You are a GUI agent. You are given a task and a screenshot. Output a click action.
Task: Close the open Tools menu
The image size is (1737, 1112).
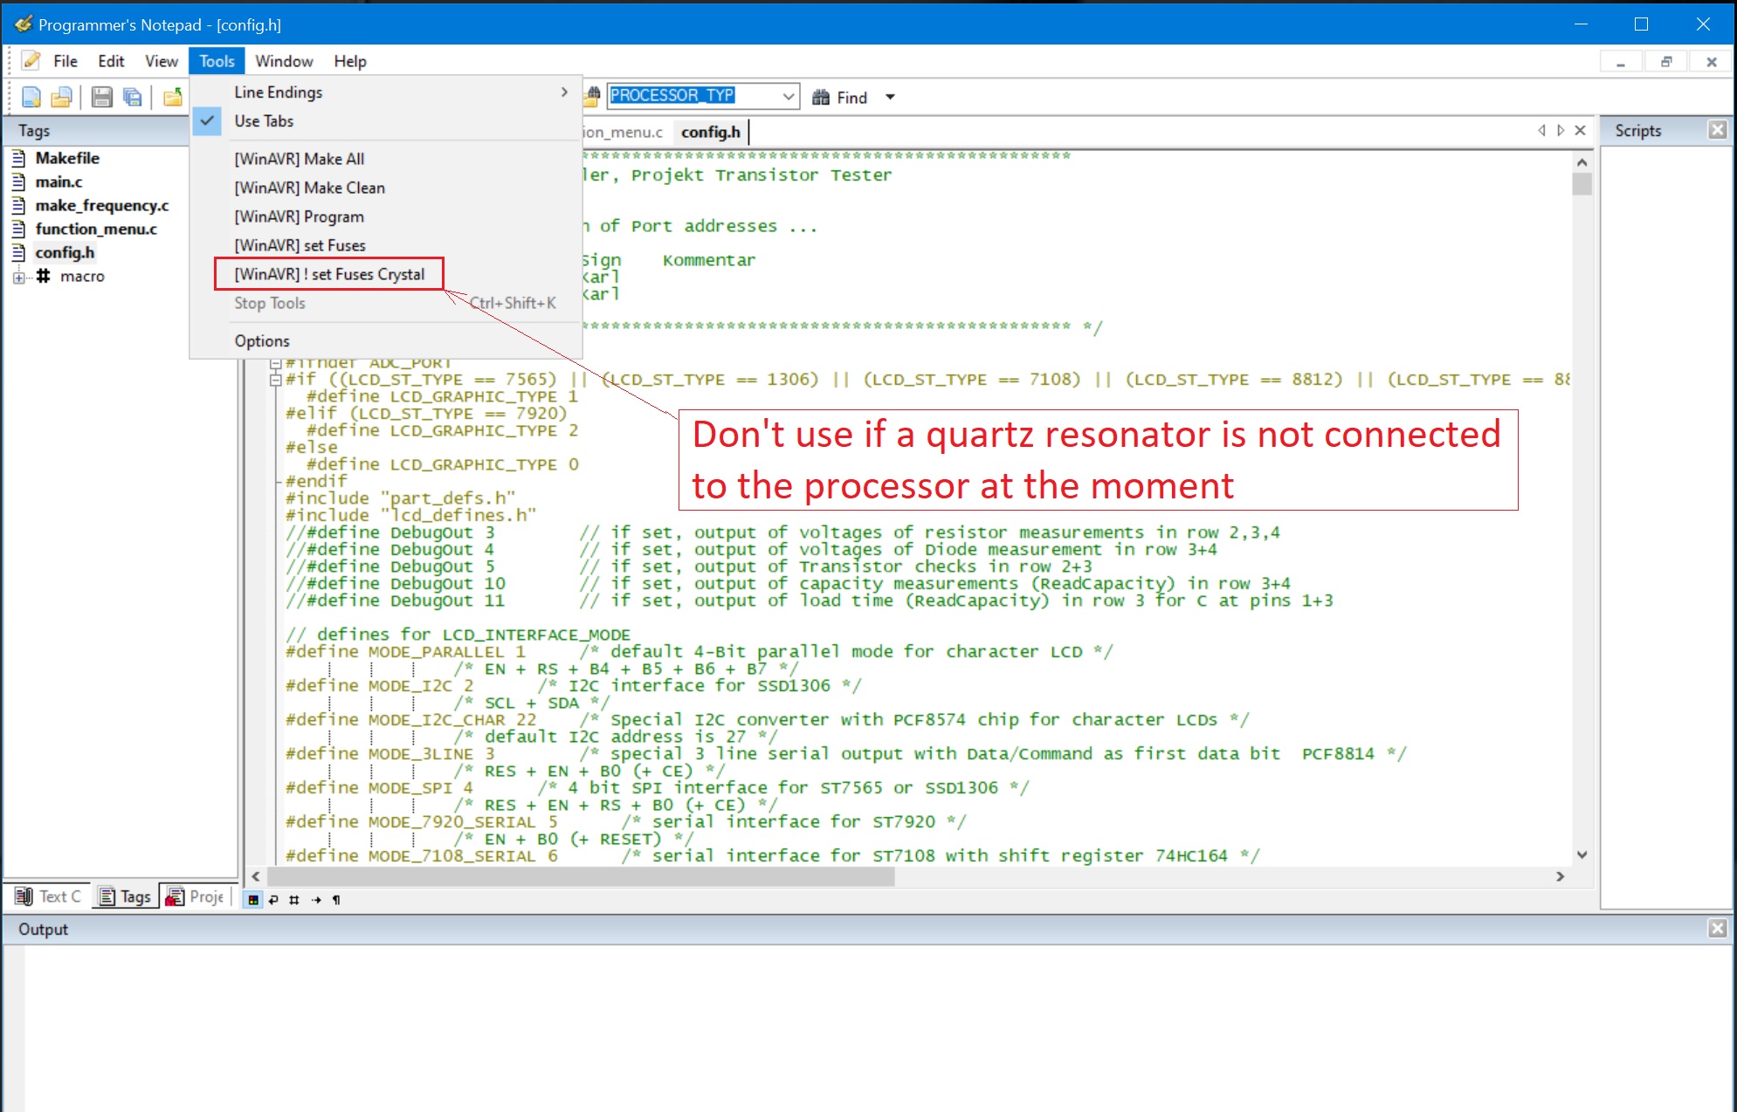coord(217,61)
